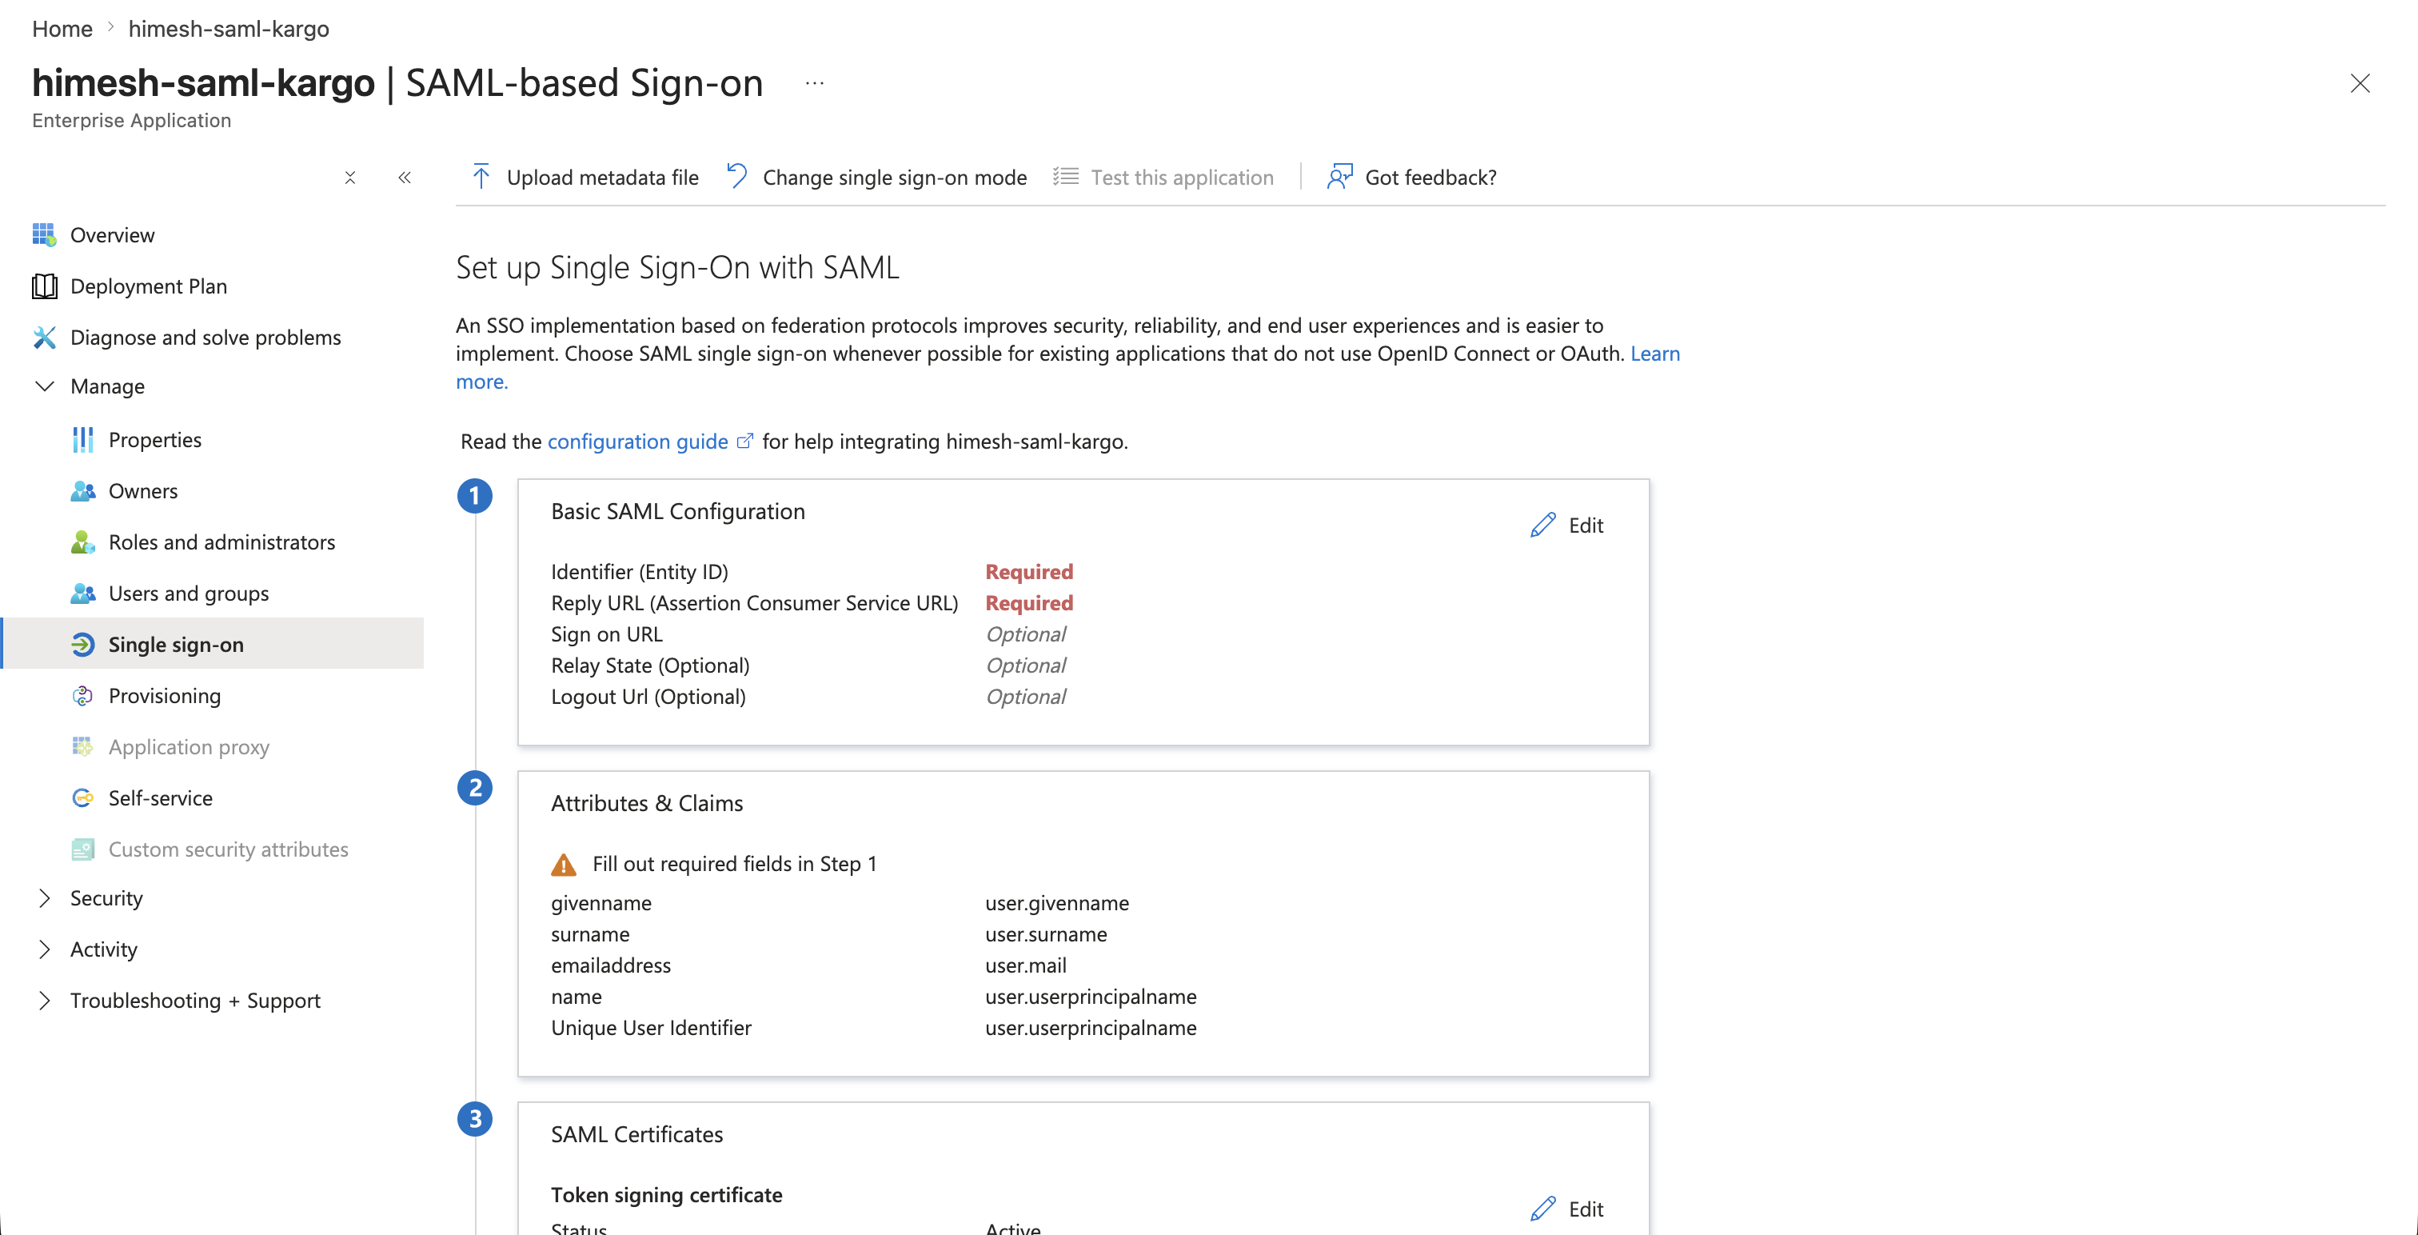
Task: Expand the Security section
Action: tap(44, 897)
